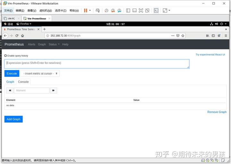Open the 编辑(E) menu

20,11
